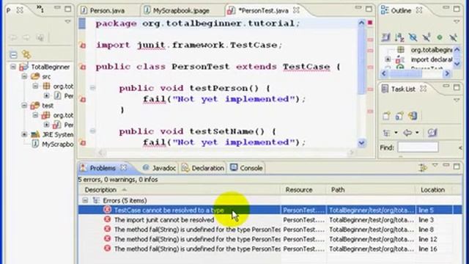Select the MyScrapbo file in tree

tap(57, 144)
